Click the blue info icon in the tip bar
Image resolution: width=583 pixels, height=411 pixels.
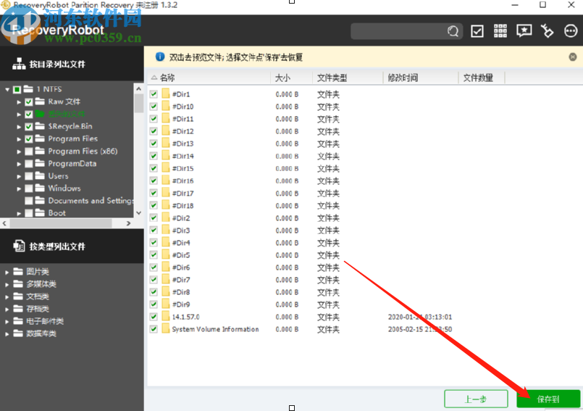[160, 57]
